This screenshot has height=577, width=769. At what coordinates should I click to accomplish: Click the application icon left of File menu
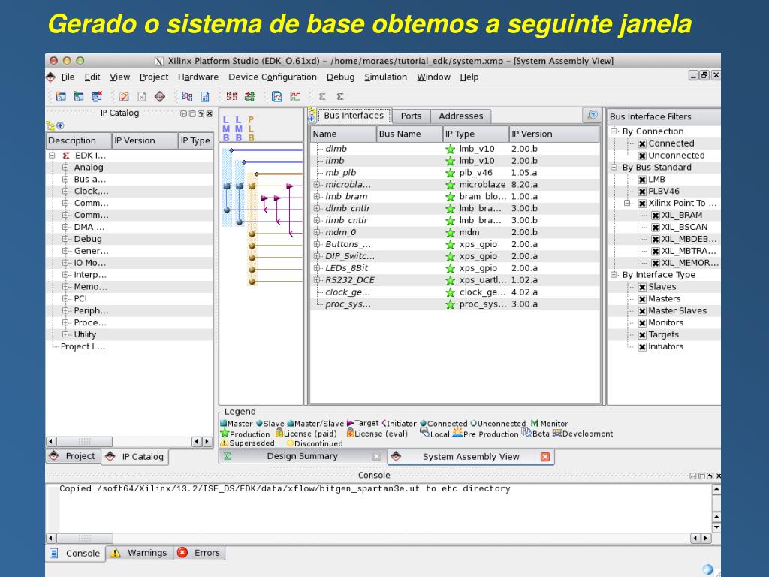(x=50, y=77)
